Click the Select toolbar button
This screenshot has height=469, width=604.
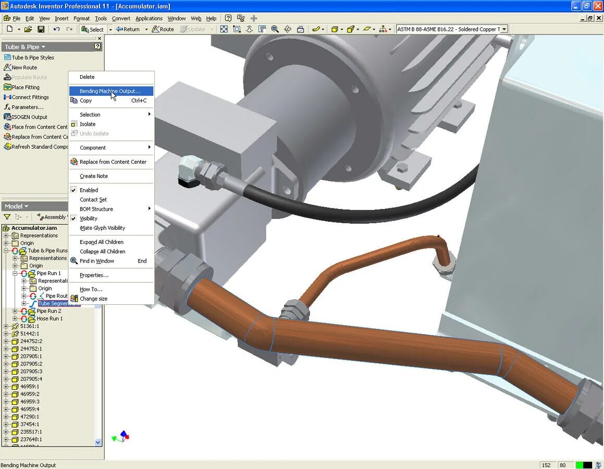[92, 29]
